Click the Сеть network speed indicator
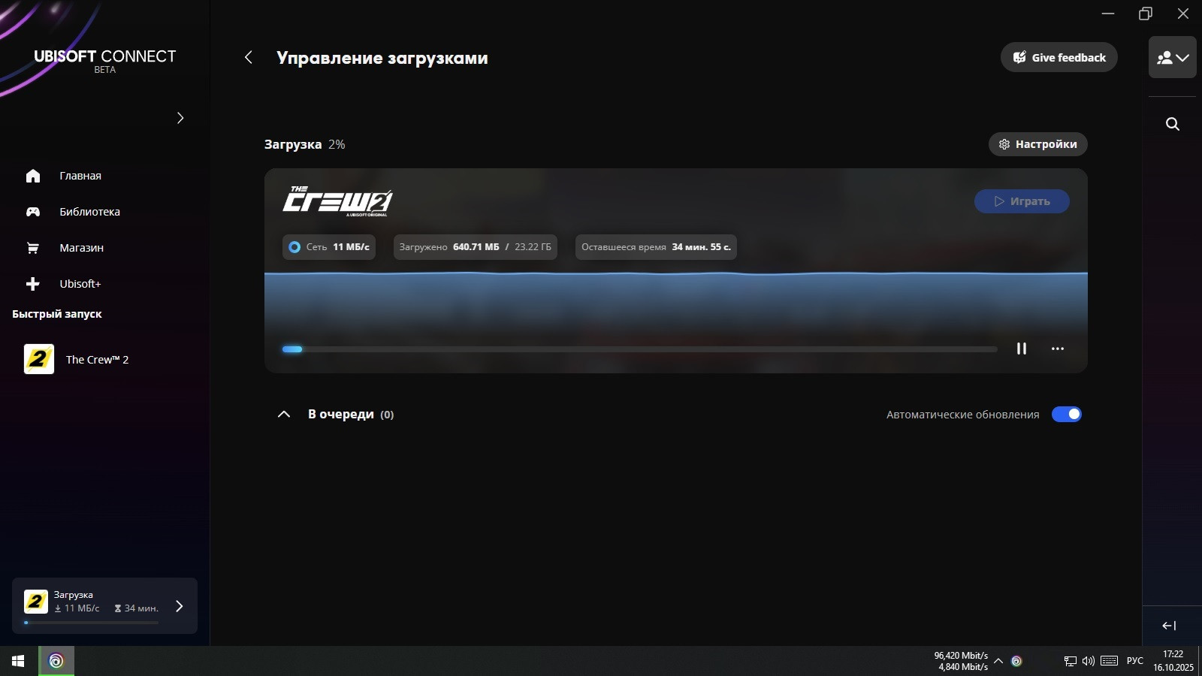 coord(329,247)
